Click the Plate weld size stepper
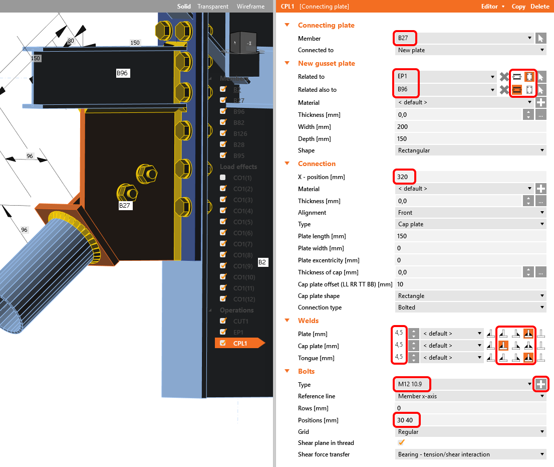The width and height of the screenshot is (554, 467). point(414,334)
